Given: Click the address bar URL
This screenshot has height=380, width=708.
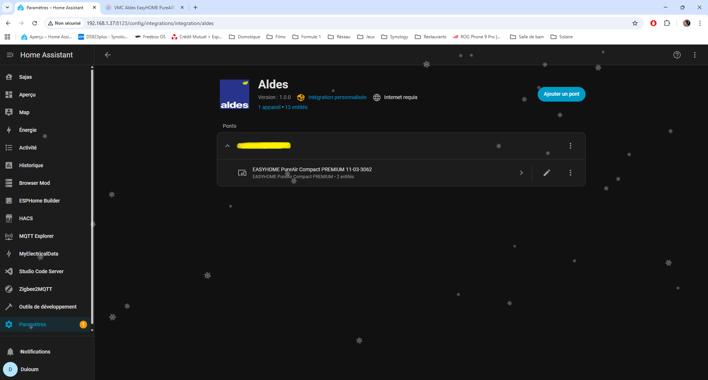Looking at the screenshot, I should (x=150, y=23).
